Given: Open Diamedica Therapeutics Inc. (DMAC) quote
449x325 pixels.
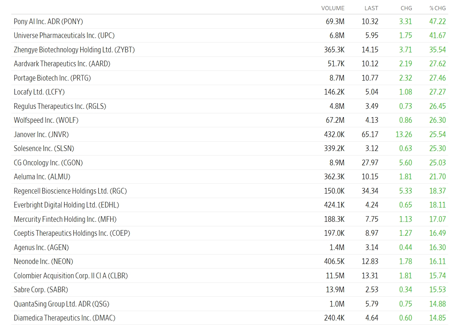Looking at the screenshot, I should 65,318.
